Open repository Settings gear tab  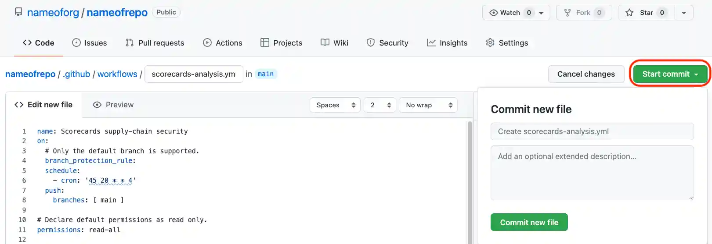[x=507, y=43]
